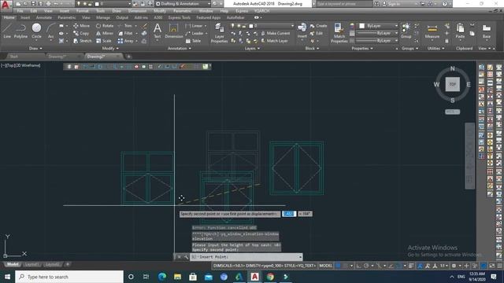The width and height of the screenshot is (504, 283).
Task: Click the Fillet tool
Action: [125, 33]
